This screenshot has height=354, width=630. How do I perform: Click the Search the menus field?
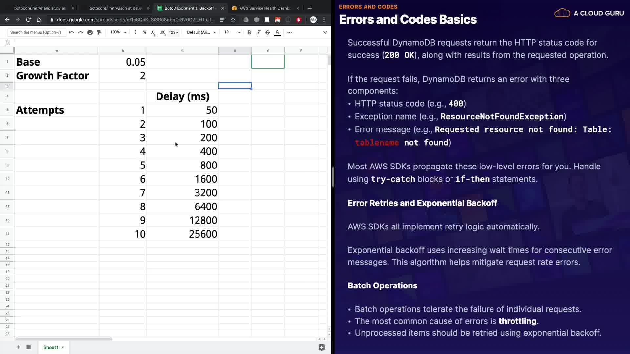[x=36, y=32]
